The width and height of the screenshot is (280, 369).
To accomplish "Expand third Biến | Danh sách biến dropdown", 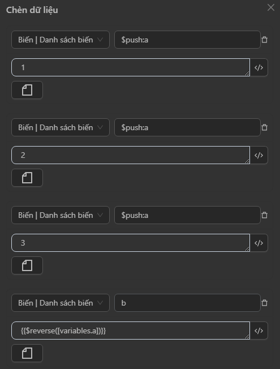I will pos(61,215).
